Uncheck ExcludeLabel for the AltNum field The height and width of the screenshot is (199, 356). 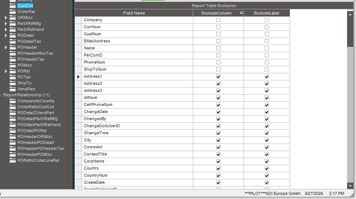tap(267, 98)
